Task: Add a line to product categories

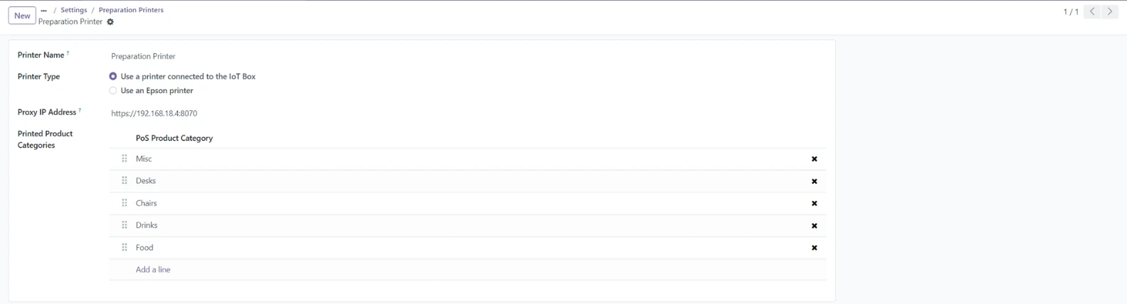Action: click(153, 270)
